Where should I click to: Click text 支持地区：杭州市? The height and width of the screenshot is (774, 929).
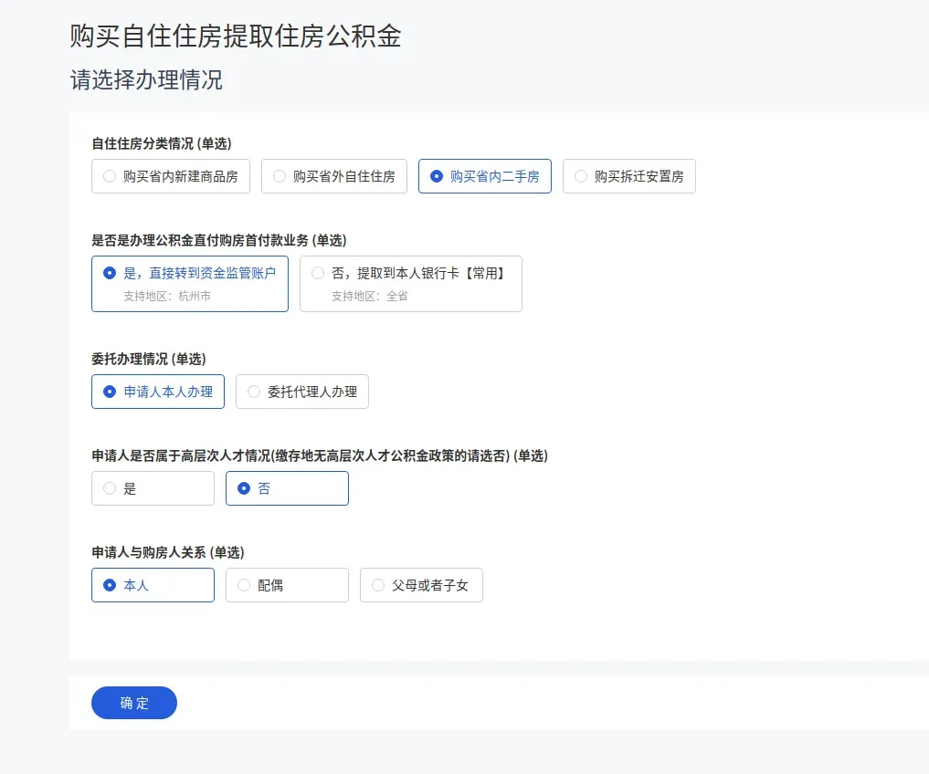(x=167, y=296)
